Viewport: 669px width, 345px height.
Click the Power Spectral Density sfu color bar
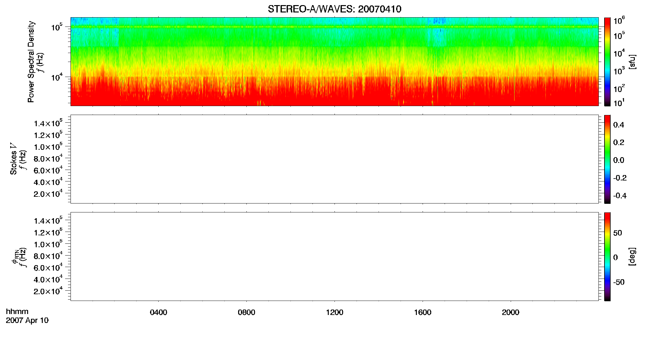point(607,61)
